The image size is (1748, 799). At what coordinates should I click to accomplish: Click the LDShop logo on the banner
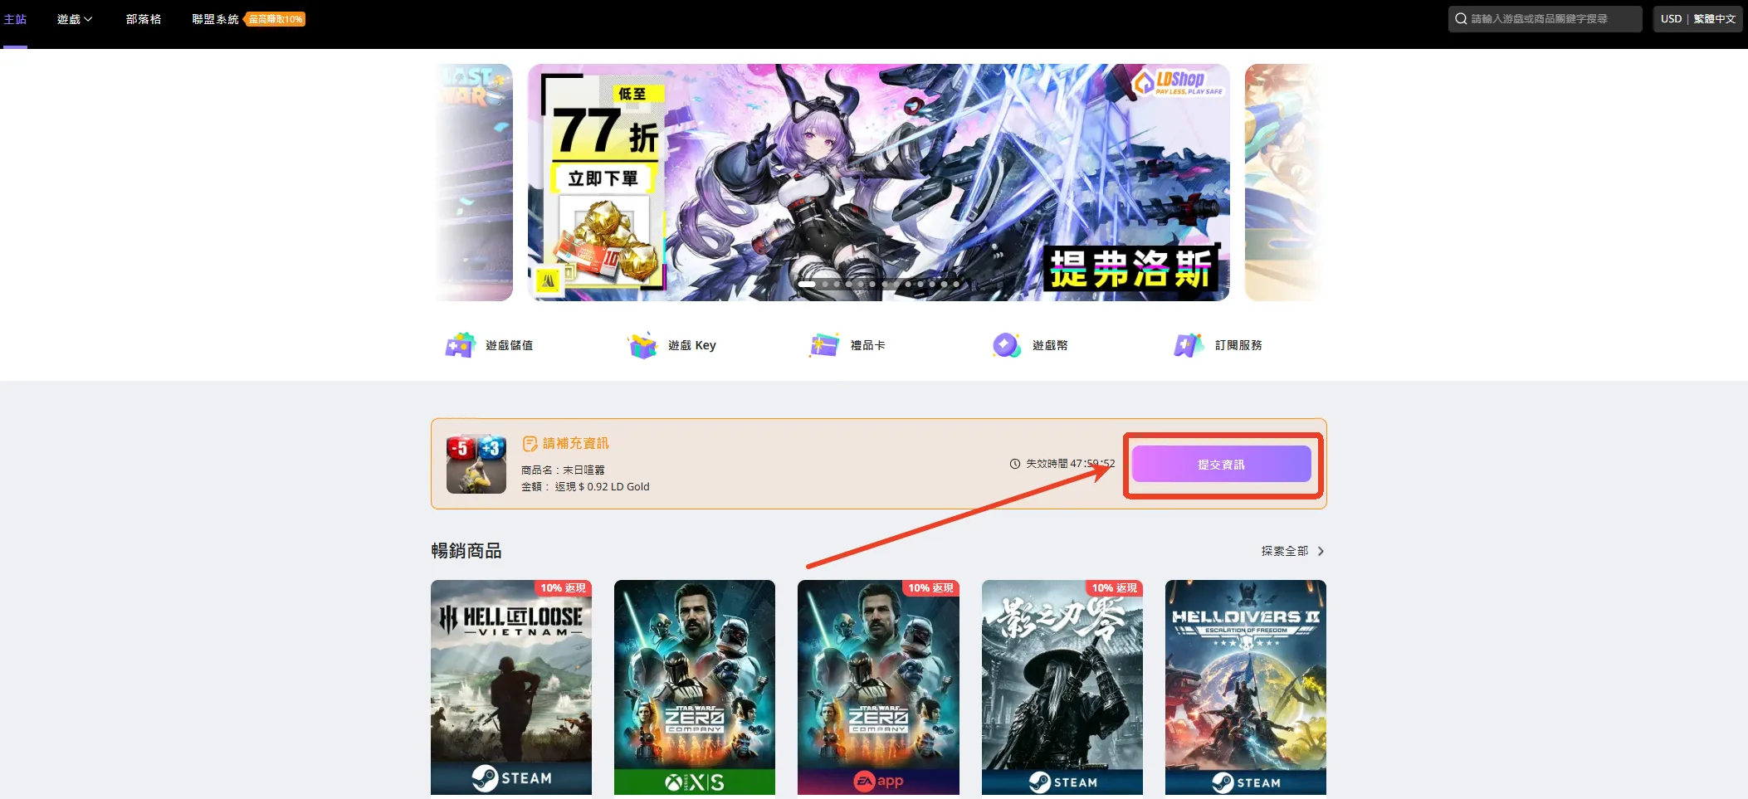[1179, 82]
